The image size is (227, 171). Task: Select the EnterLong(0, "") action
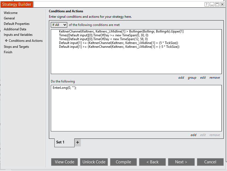[x=64, y=88]
